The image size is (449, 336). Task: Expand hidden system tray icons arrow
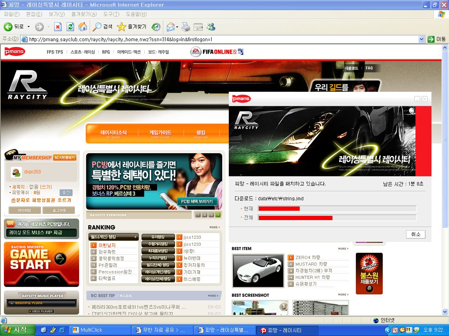(x=388, y=330)
